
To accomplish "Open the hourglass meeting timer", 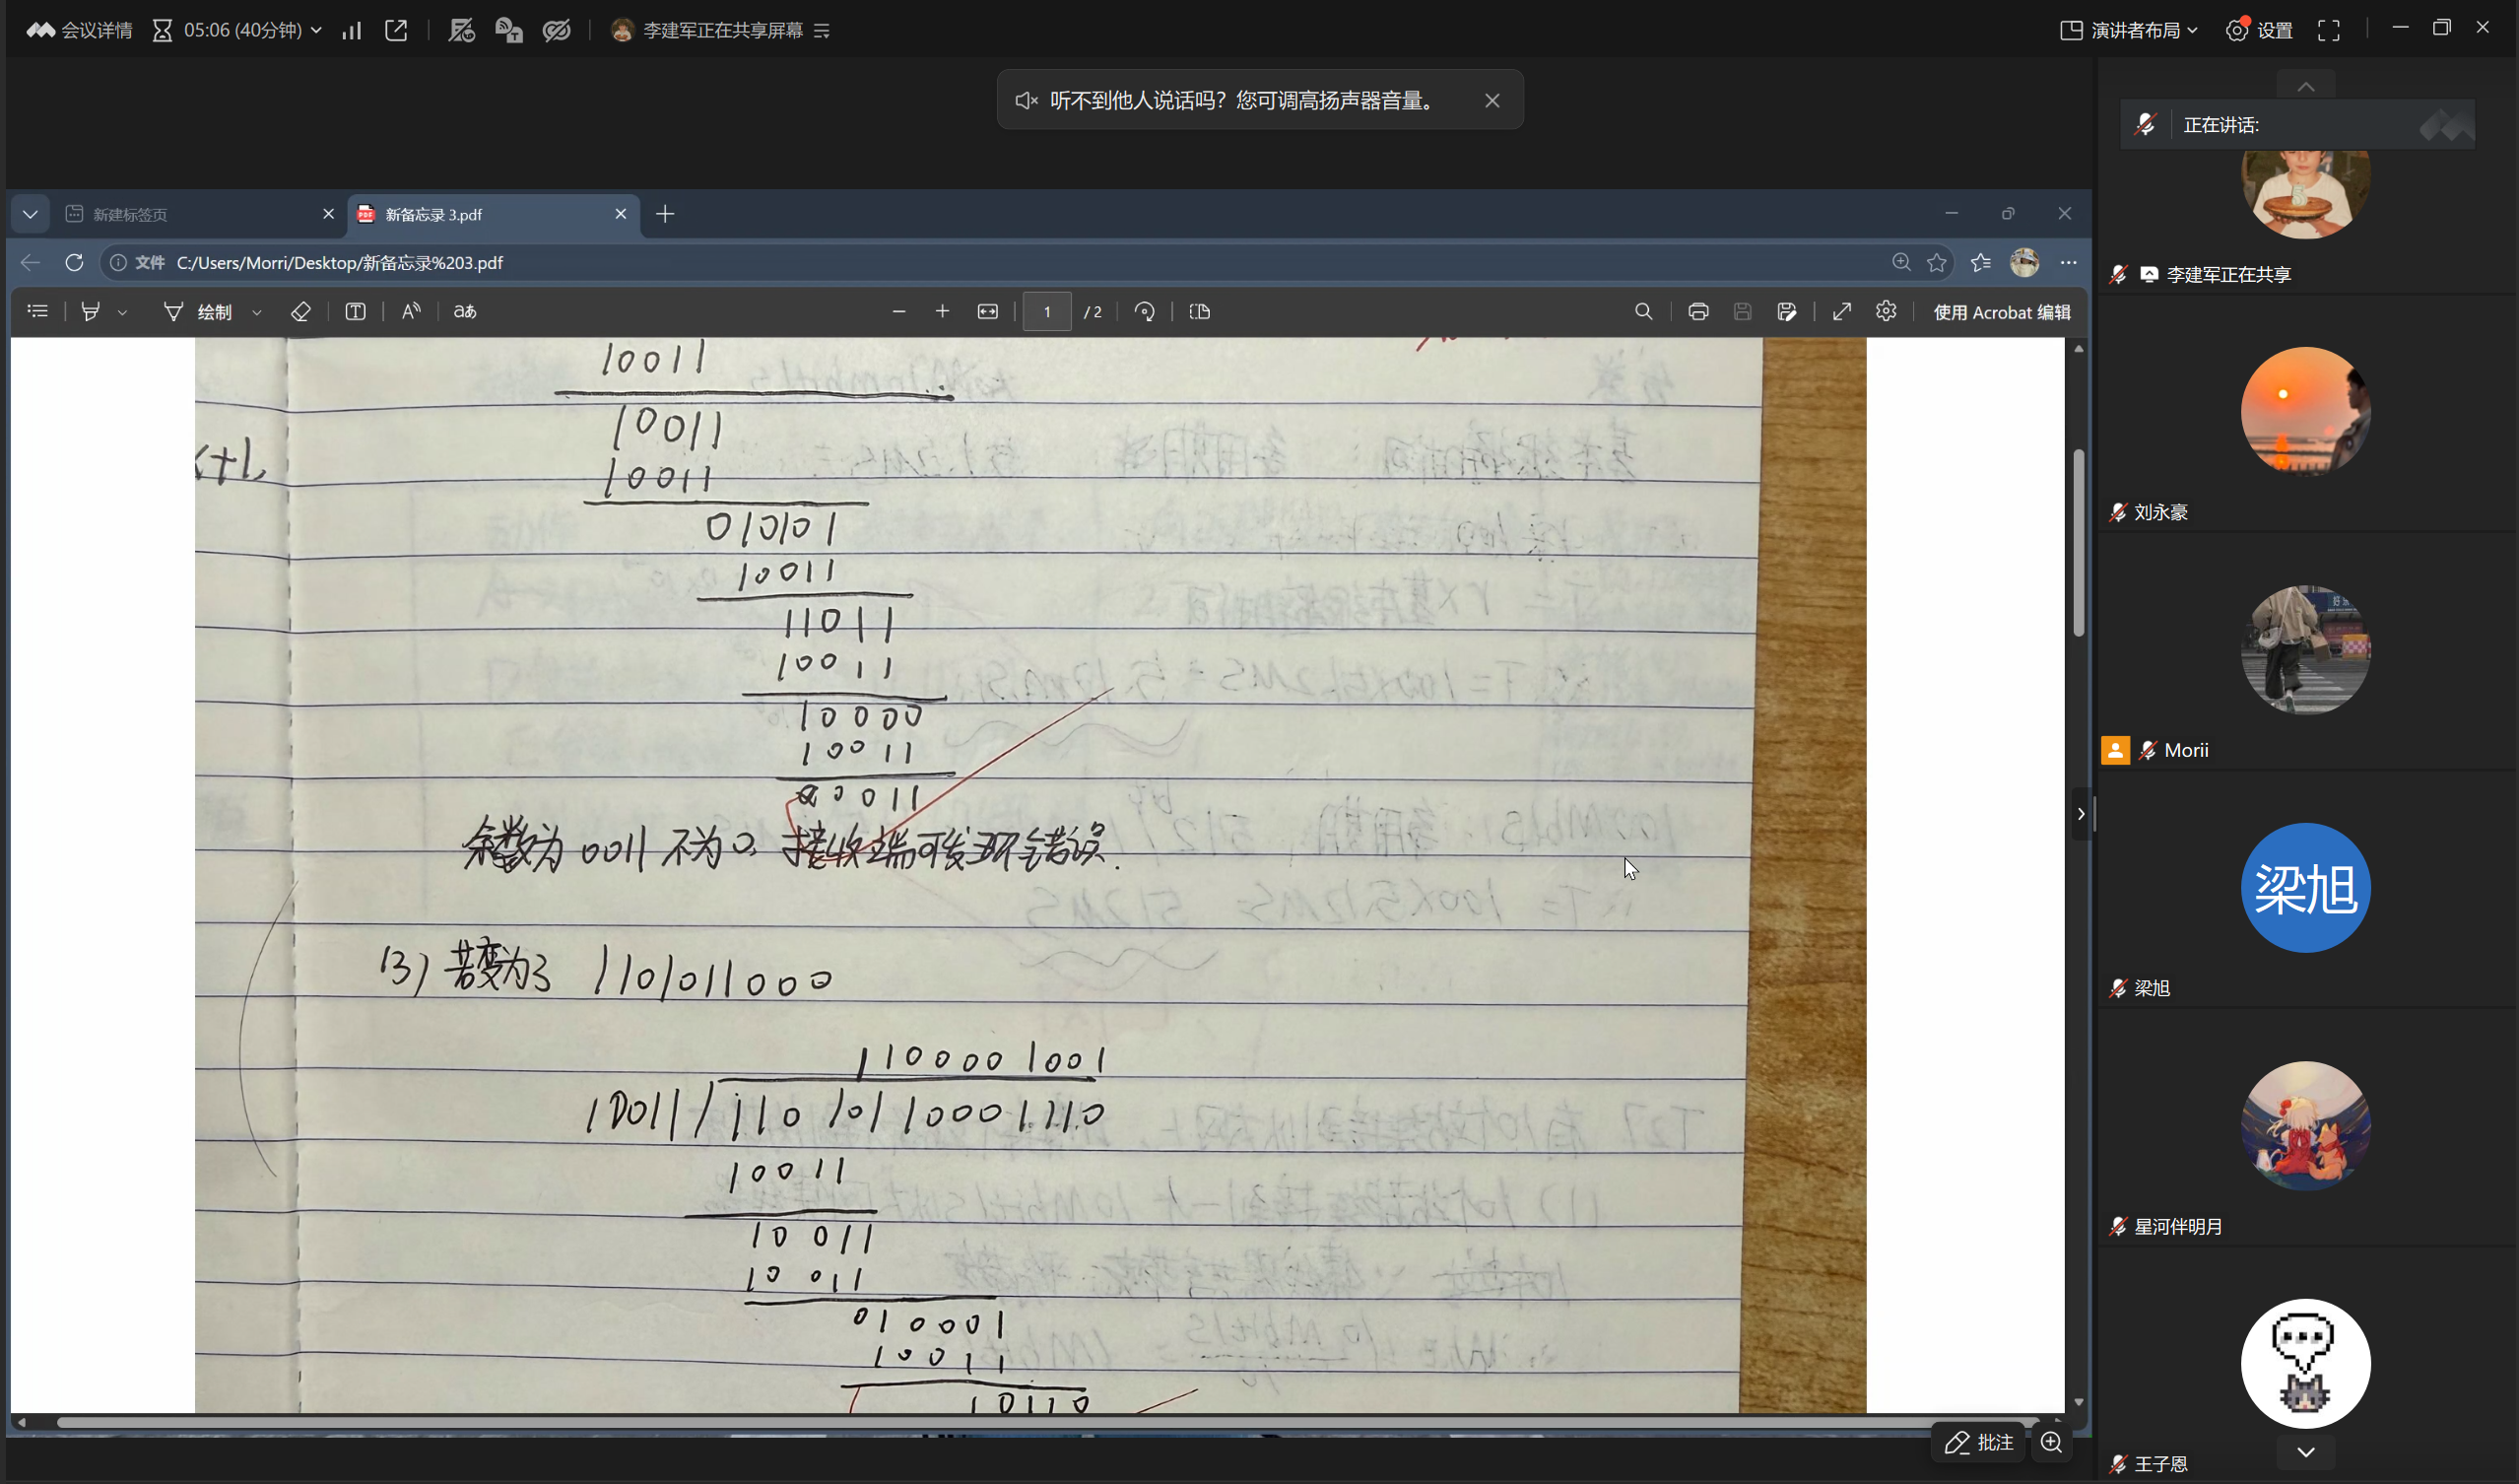I will (162, 30).
